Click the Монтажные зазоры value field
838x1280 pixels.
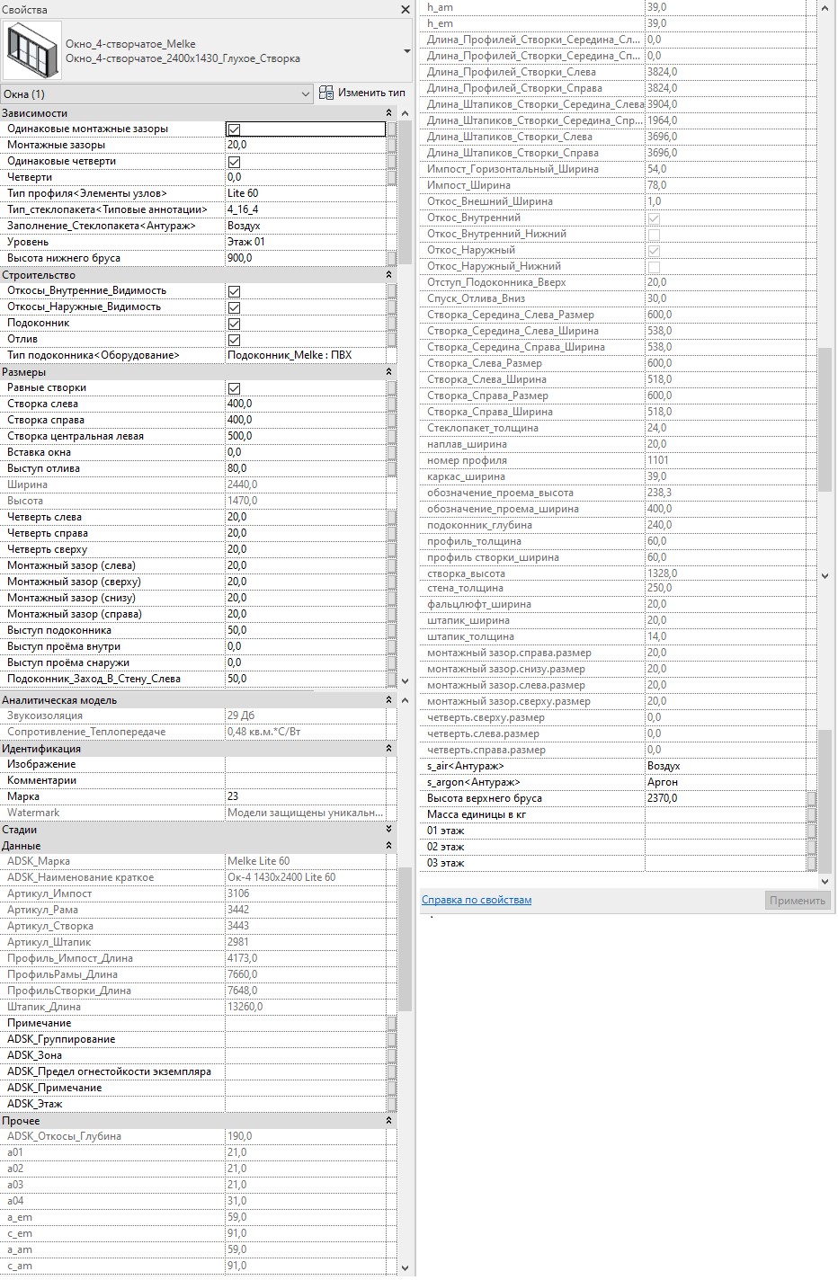(x=306, y=145)
